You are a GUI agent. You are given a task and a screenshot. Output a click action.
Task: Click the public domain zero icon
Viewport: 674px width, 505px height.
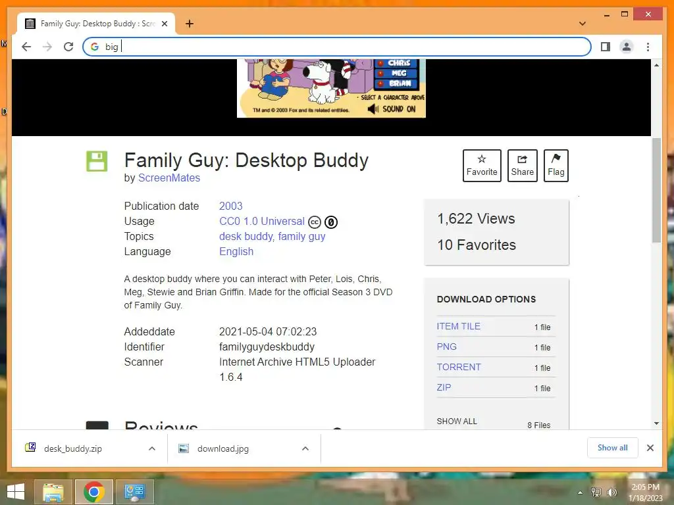(330, 222)
